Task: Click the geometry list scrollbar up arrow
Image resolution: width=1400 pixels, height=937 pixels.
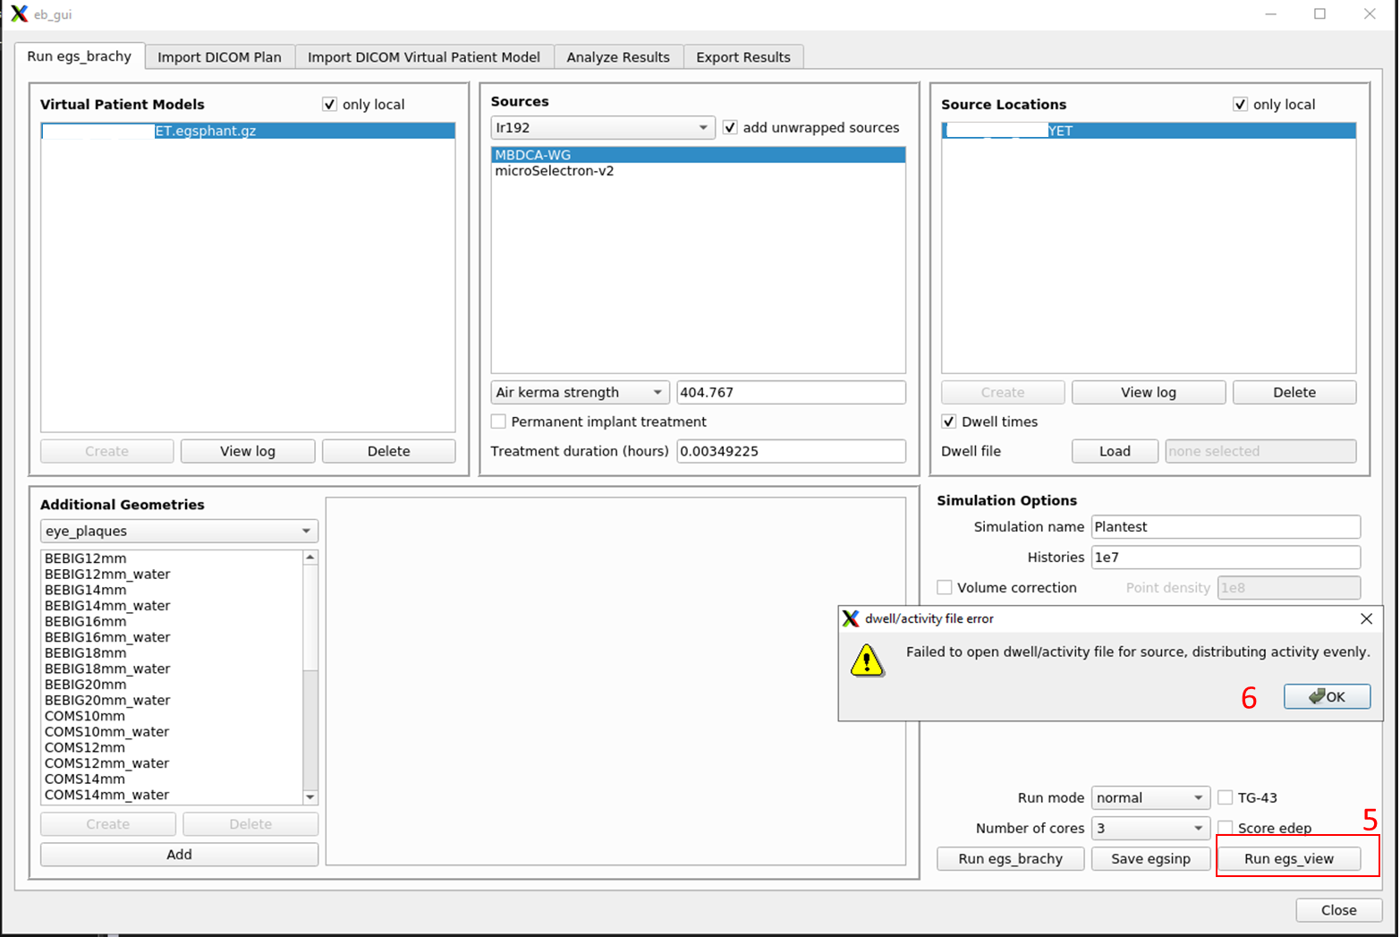Action: (x=310, y=557)
